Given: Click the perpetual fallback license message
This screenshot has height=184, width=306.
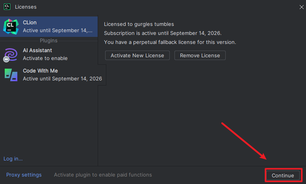Looking at the screenshot, I should tap(170, 42).
